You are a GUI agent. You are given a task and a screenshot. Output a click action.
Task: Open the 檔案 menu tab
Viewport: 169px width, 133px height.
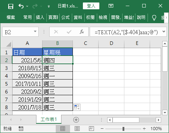pos(11,17)
